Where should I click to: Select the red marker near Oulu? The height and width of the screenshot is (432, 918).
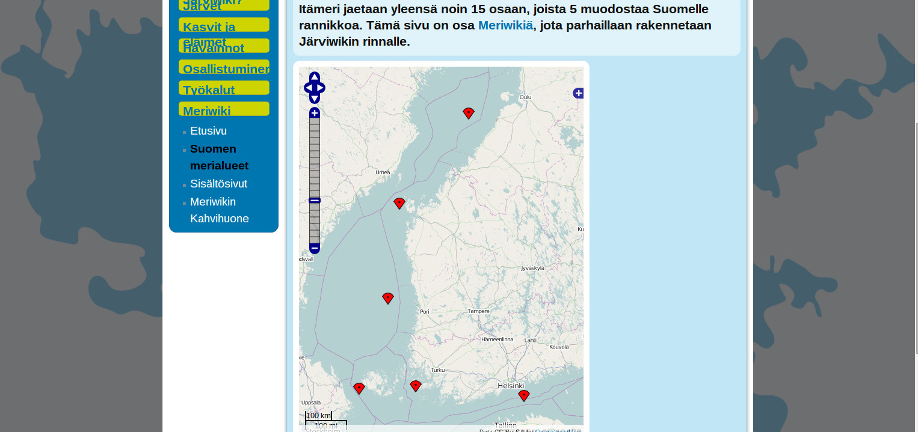[x=469, y=112]
